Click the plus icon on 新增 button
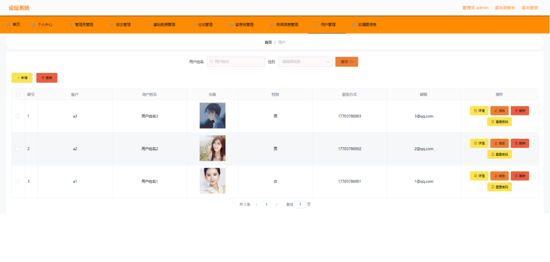The image size is (550, 262). point(18,78)
